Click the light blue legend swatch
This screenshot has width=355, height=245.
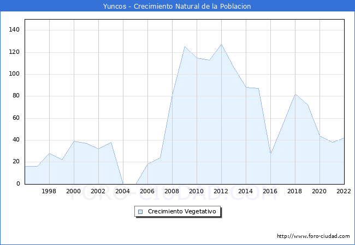click(x=140, y=212)
